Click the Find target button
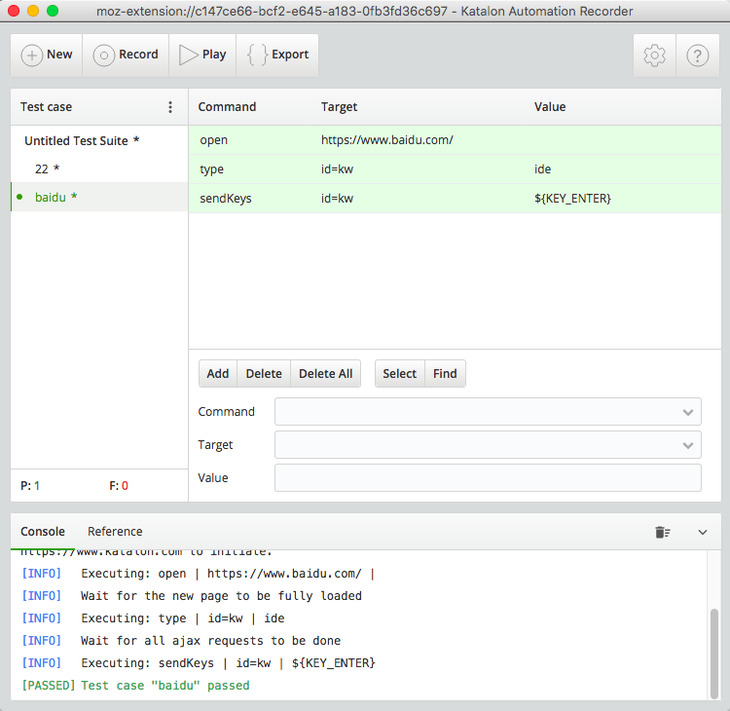Viewport: 730px width, 711px height. tap(445, 374)
